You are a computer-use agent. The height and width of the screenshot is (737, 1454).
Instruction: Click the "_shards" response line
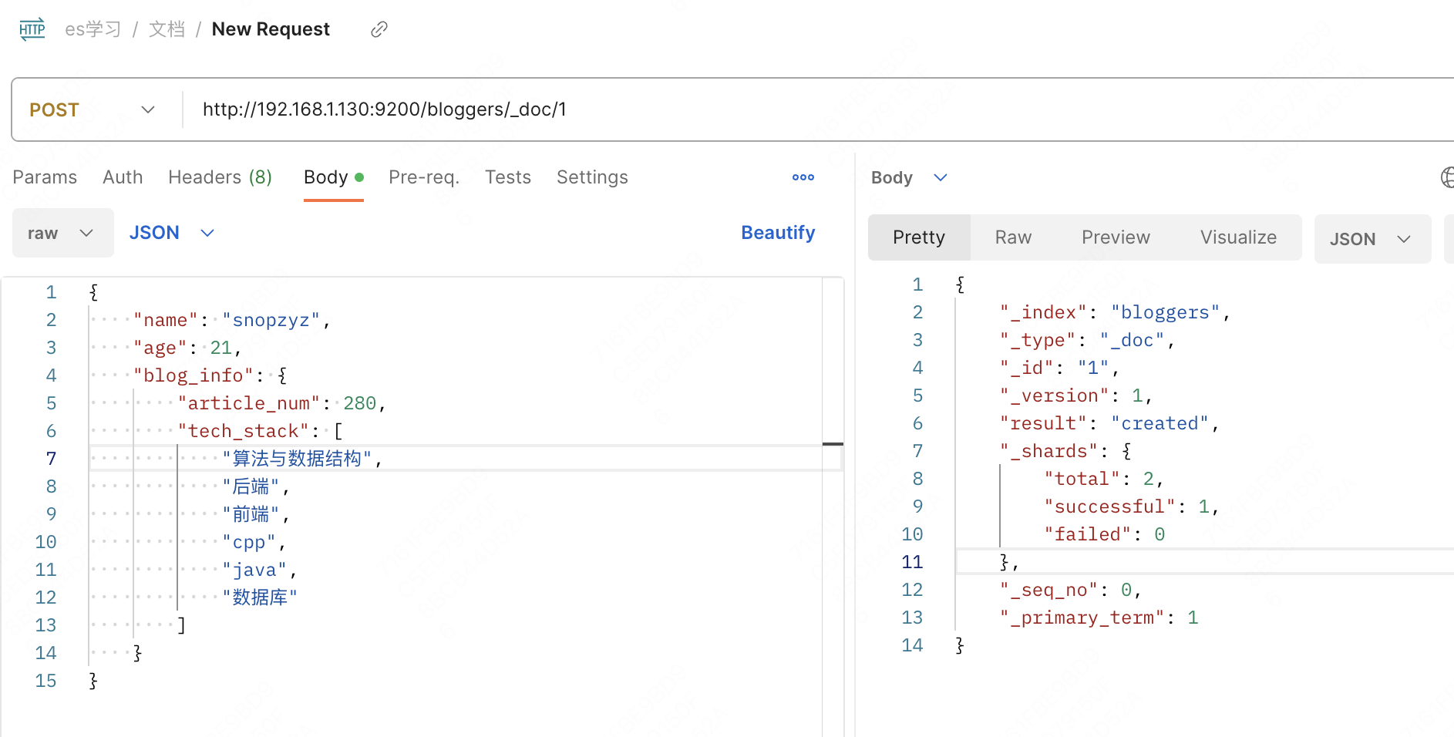tap(1065, 451)
